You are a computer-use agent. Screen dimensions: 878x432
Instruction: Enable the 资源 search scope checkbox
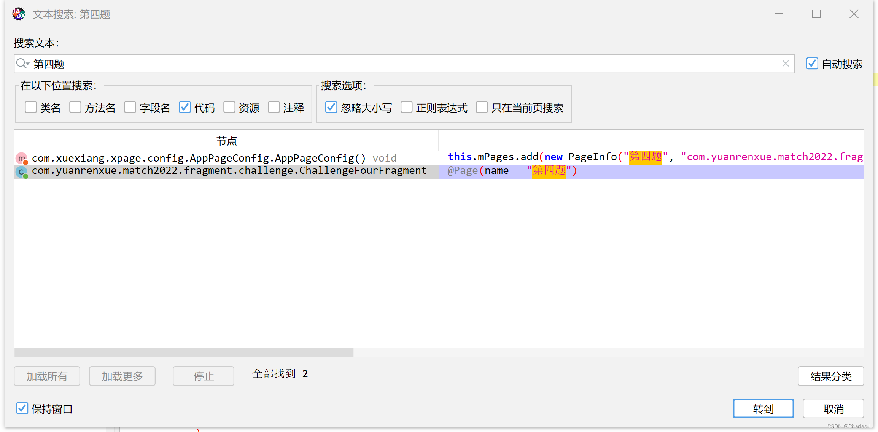coord(229,107)
